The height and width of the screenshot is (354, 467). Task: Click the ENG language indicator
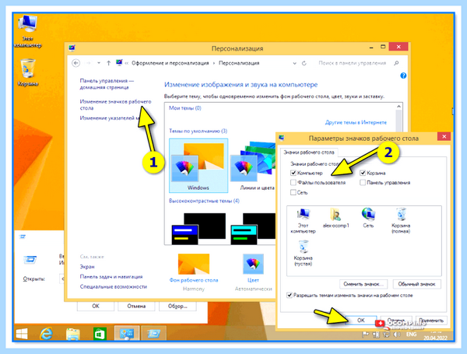411,335
